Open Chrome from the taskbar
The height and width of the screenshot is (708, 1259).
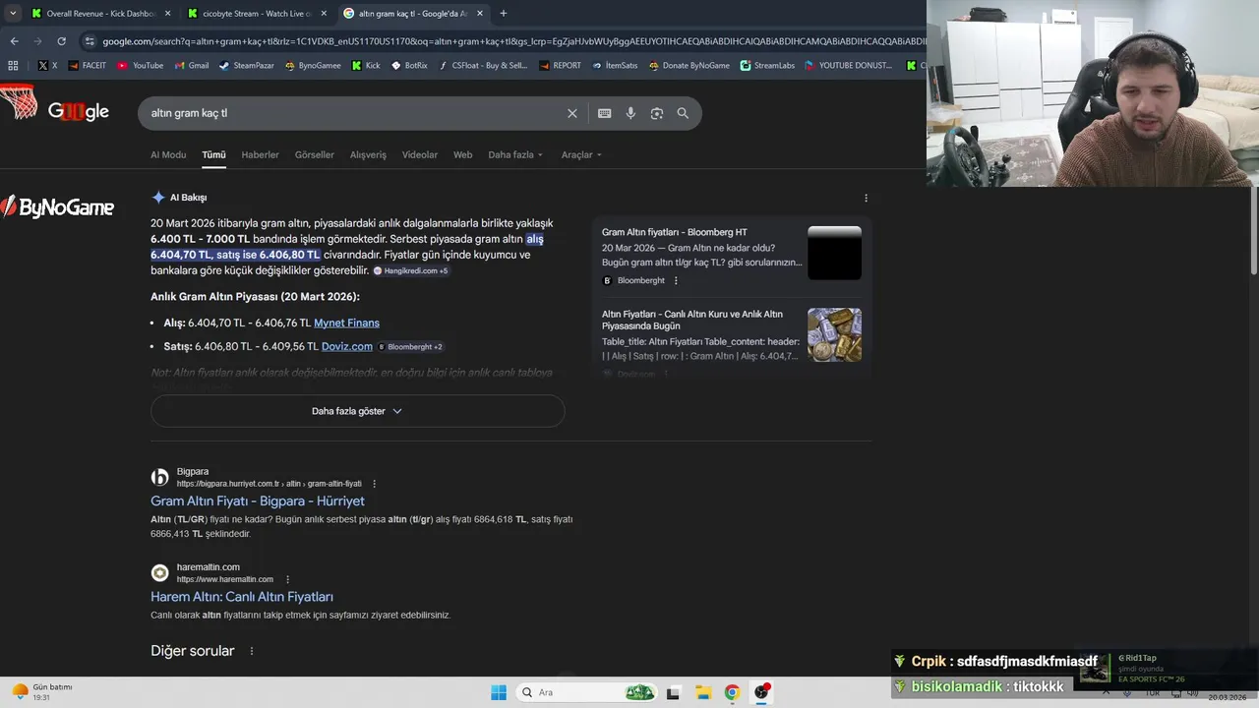(x=732, y=692)
